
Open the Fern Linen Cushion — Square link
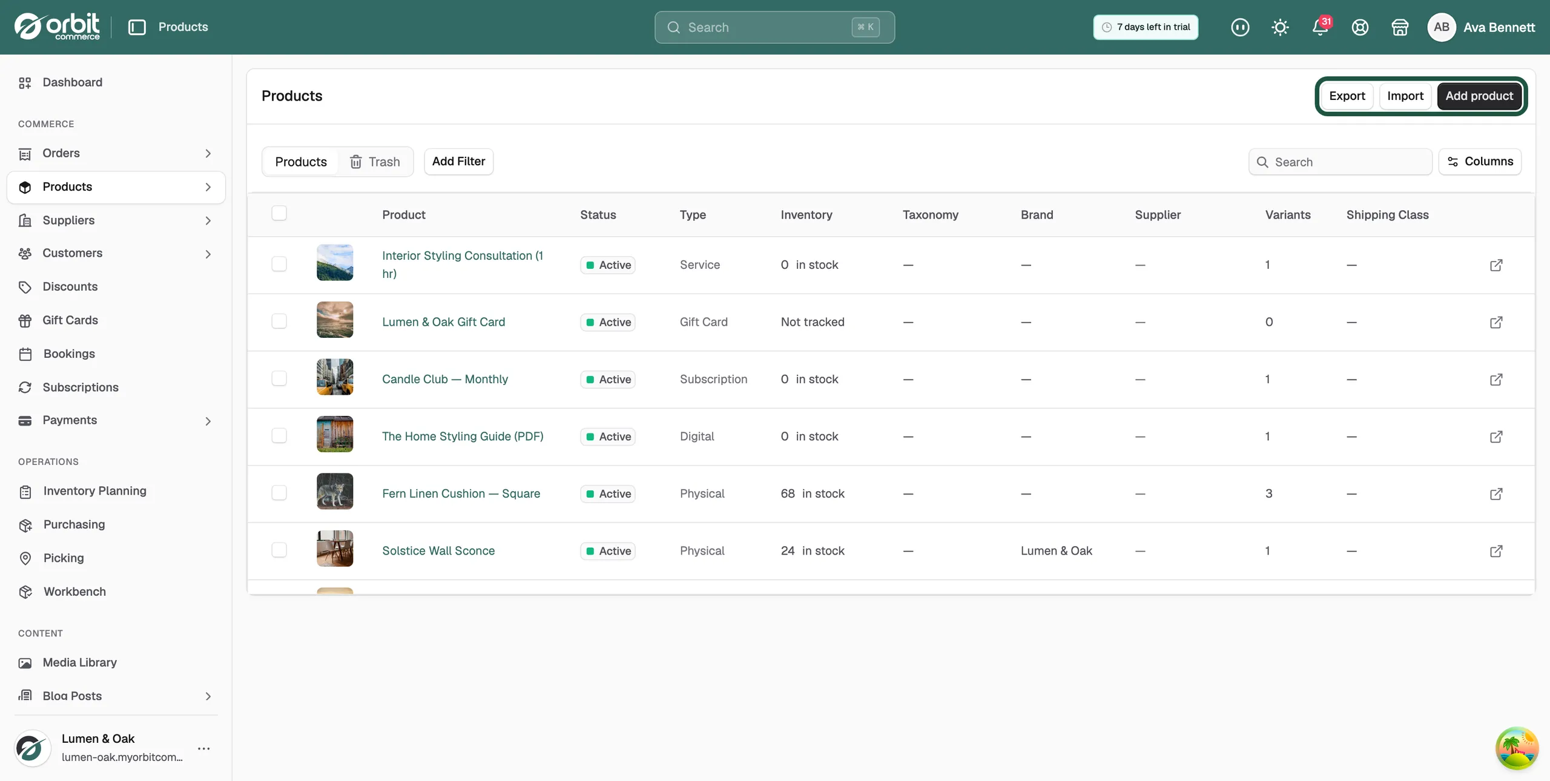coord(461,493)
